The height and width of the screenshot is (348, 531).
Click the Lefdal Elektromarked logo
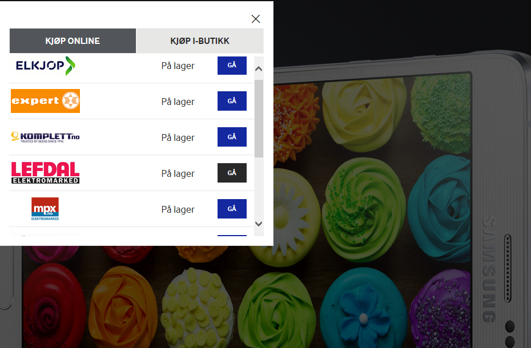(45, 173)
